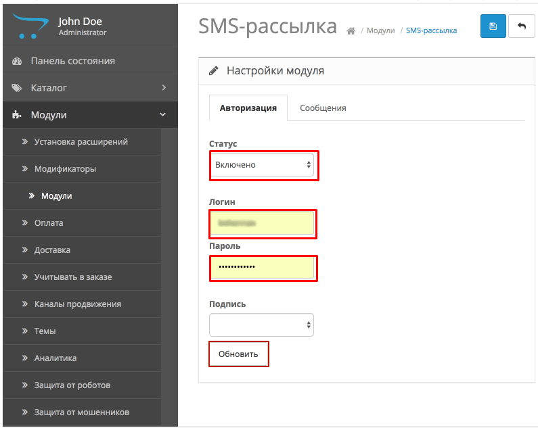Collapse the Модули menu chevron
This screenshot has height=430, width=538.
[163, 114]
